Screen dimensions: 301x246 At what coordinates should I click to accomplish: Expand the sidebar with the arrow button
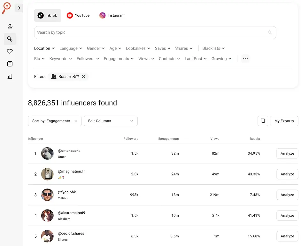[19, 8]
